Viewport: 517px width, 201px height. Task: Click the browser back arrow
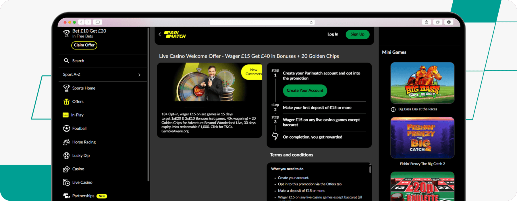pyautogui.click(x=82, y=22)
